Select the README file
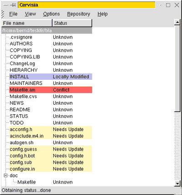The image size is (182, 195). tap(20, 110)
